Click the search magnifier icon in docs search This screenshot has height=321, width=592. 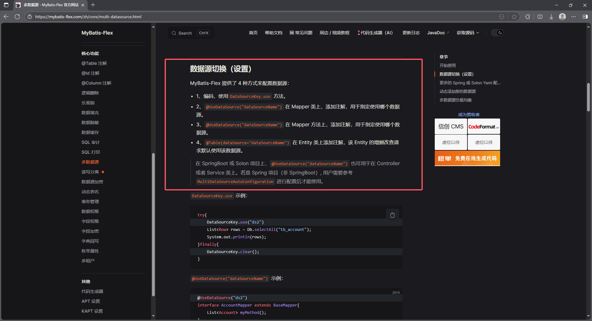click(x=174, y=33)
